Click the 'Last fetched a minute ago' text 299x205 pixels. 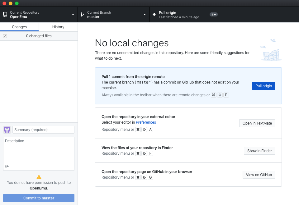(179, 17)
